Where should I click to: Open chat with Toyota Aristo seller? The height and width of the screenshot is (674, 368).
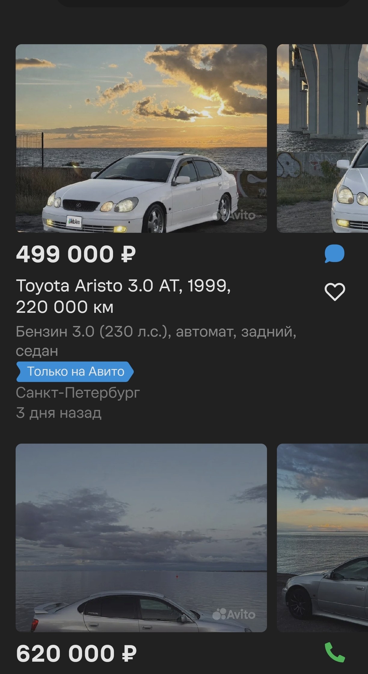(334, 254)
